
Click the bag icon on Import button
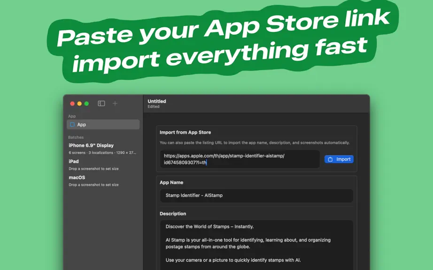click(330, 159)
